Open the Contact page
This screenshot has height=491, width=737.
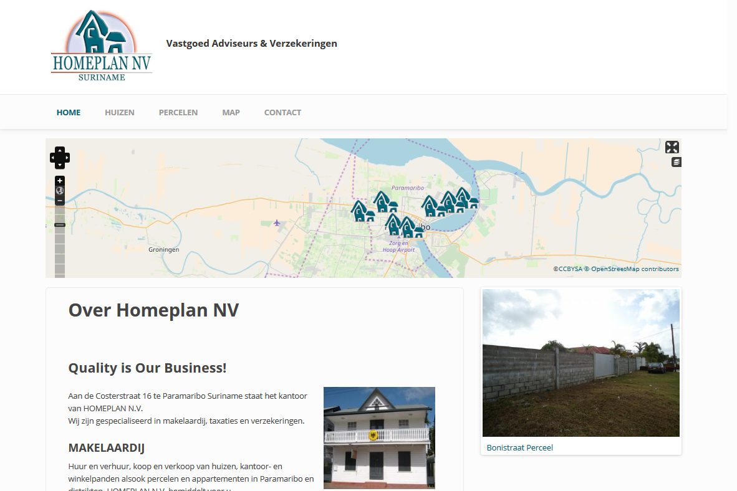pyautogui.click(x=282, y=113)
